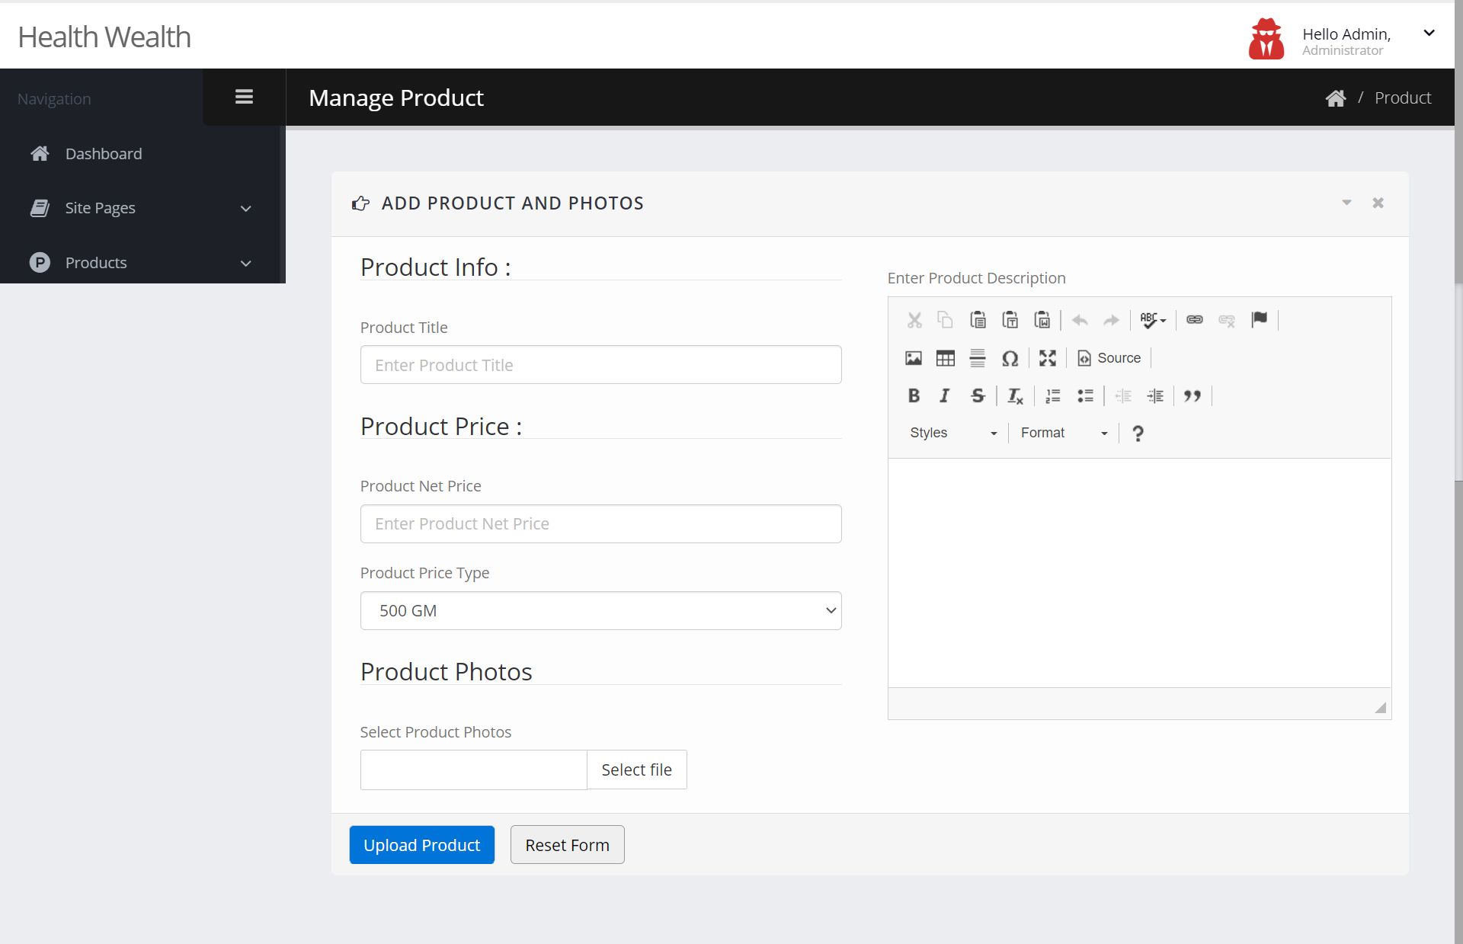Open the Format dropdown

tap(1064, 433)
